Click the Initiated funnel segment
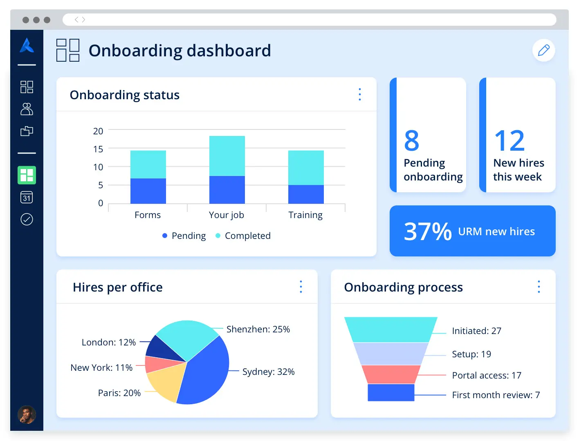The image size is (579, 441). (390, 330)
